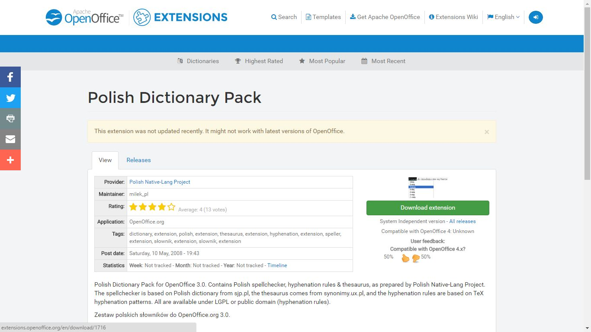Open the Polish Native-Lang Project link
Screen dimensions: 591x332
pyautogui.click(x=160, y=182)
